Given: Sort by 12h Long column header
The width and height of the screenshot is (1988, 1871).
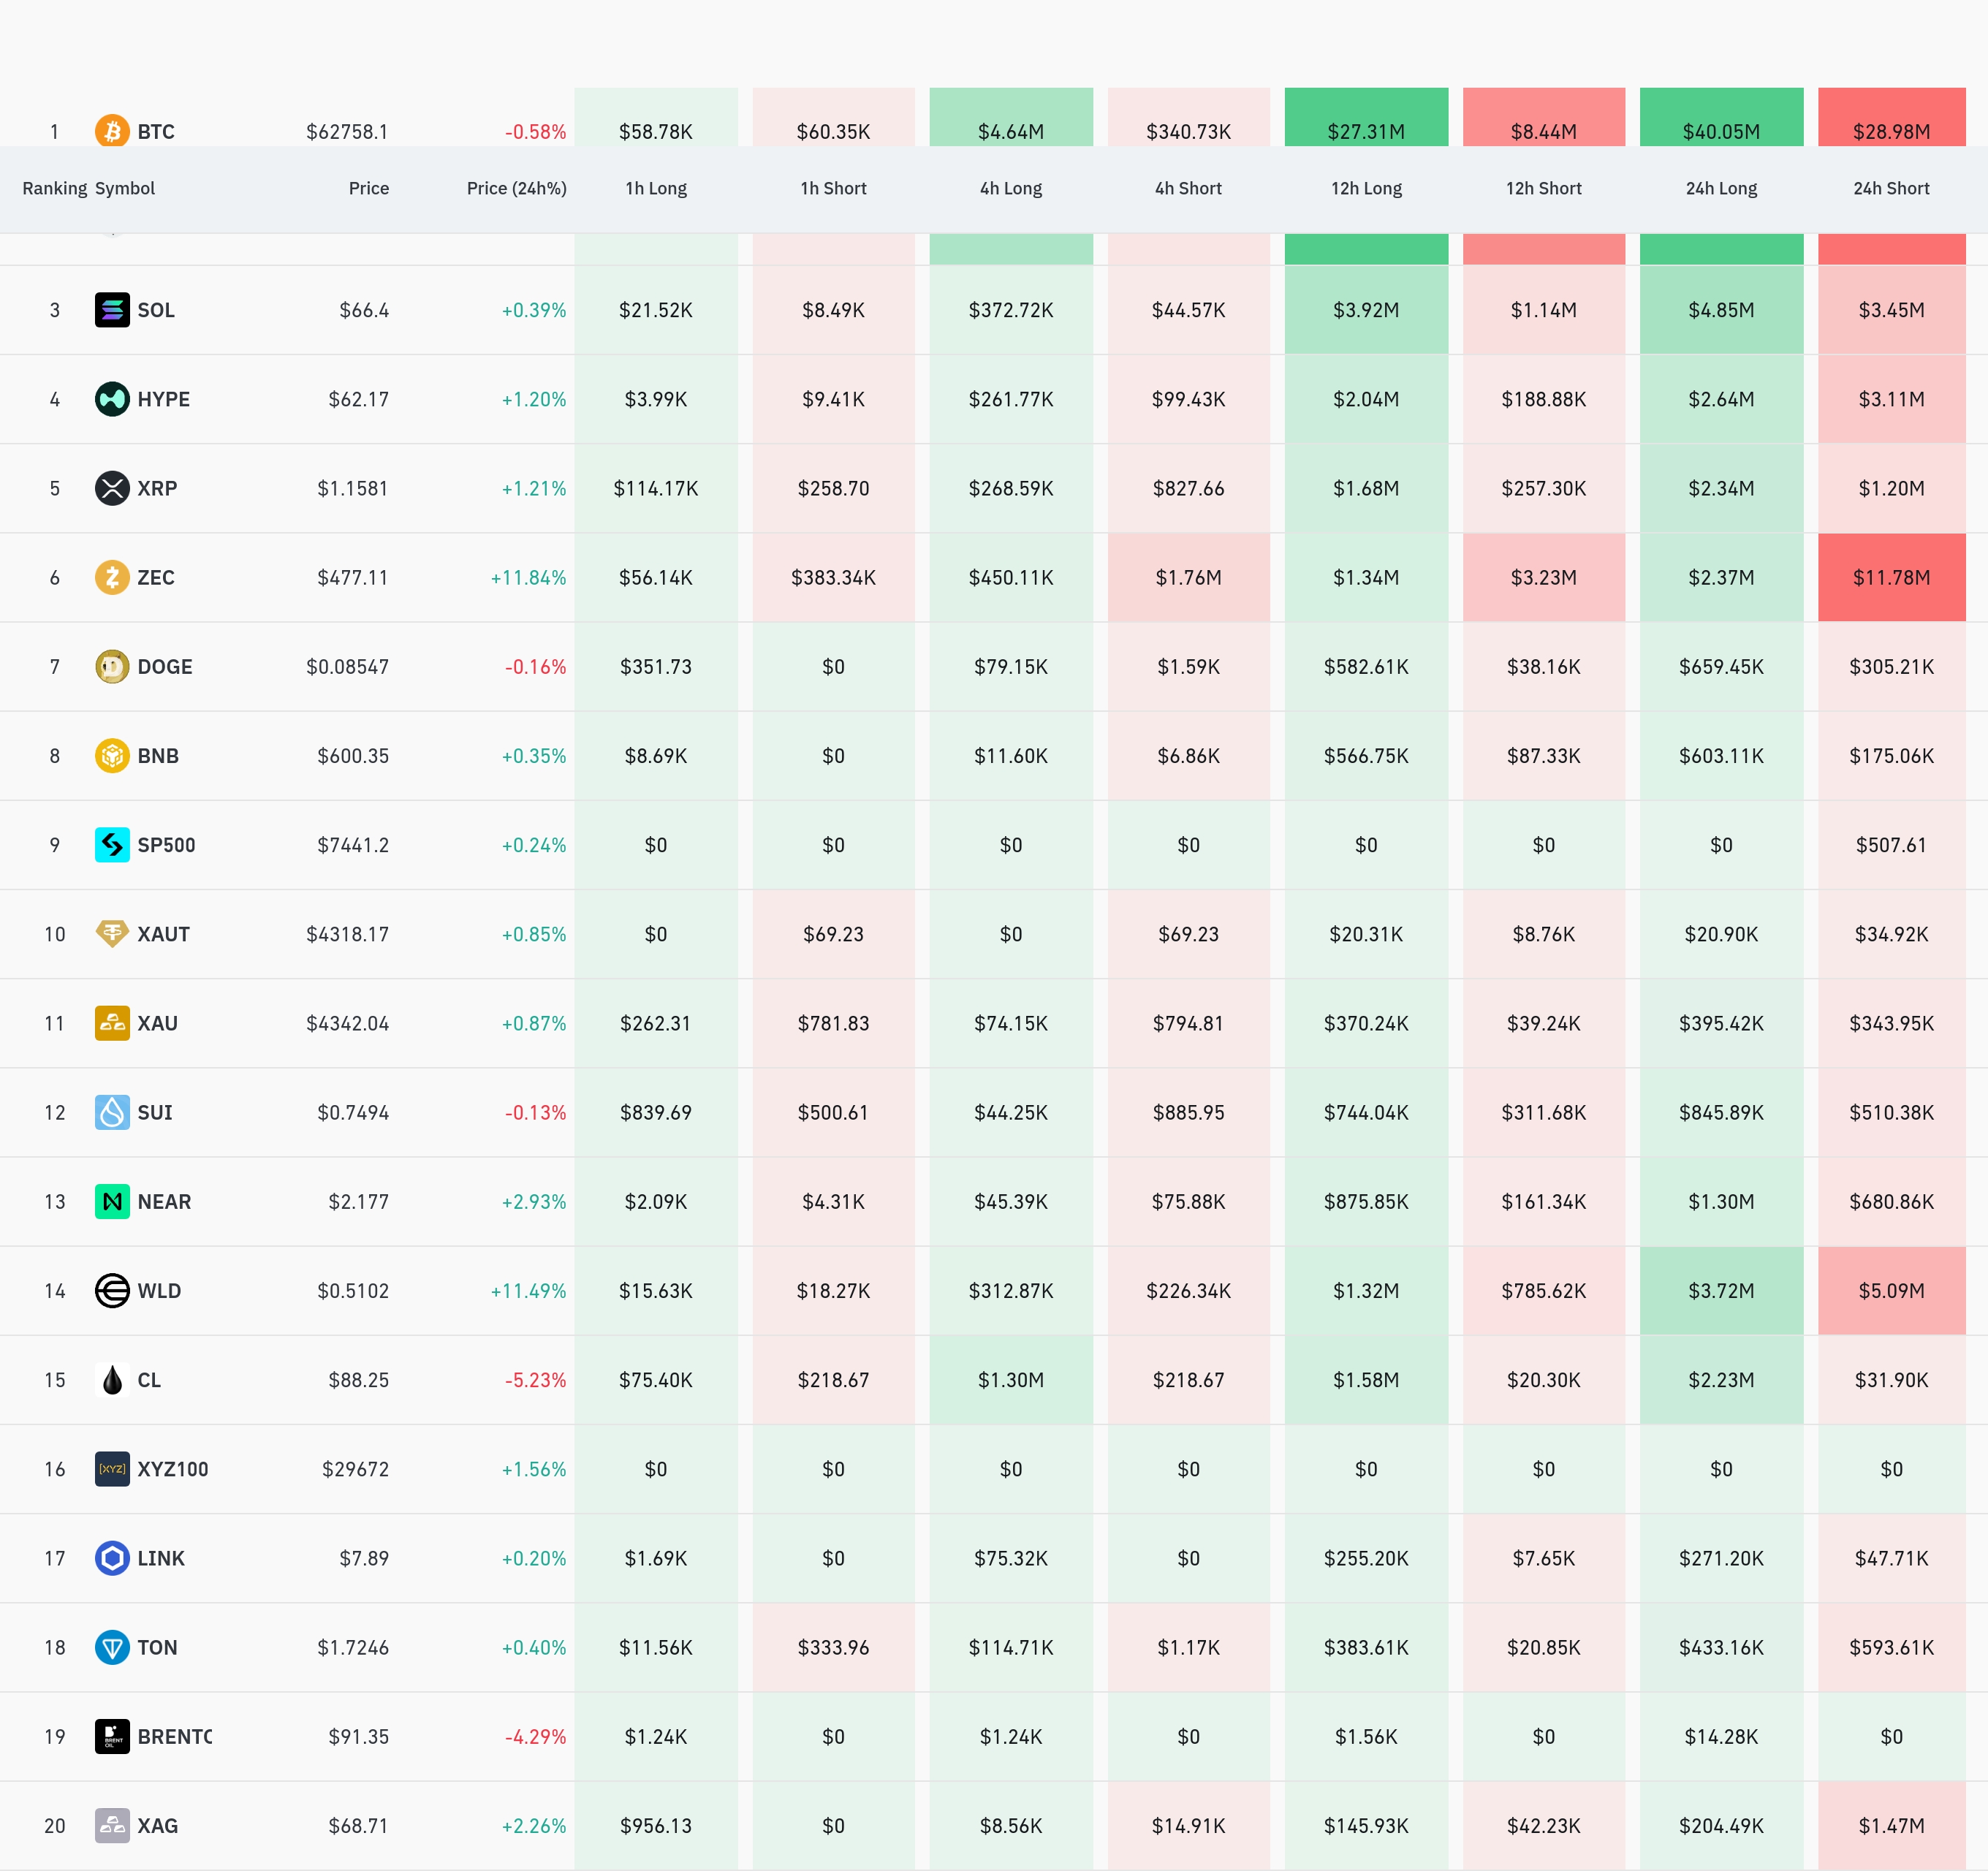Looking at the screenshot, I should point(1366,188).
